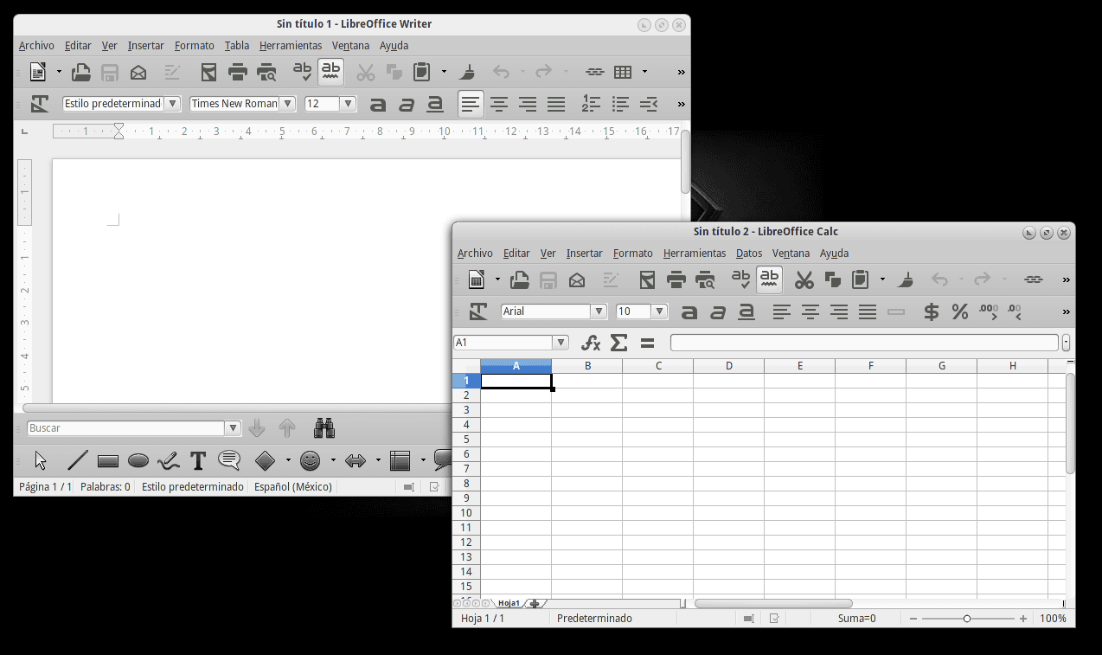Select the Line drawing tool
This screenshot has width=1102, height=655.
(78, 460)
